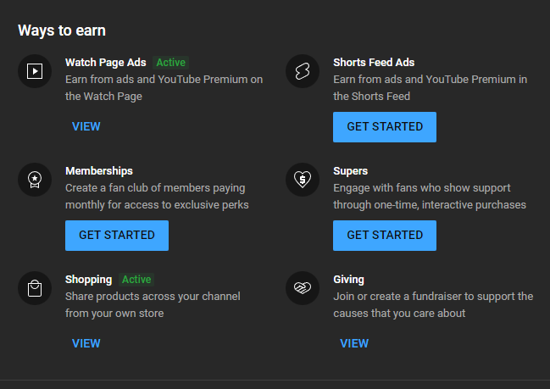Image resolution: width=550 pixels, height=389 pixels.
Task: Get started with Shorts Feed Ads
Action: click(x=385, y=127)
